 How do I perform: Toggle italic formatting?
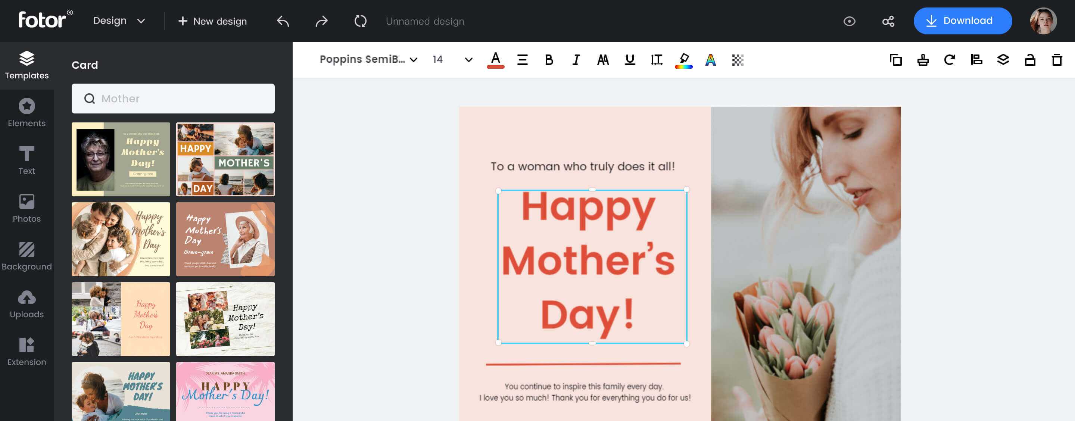[576, 60]
